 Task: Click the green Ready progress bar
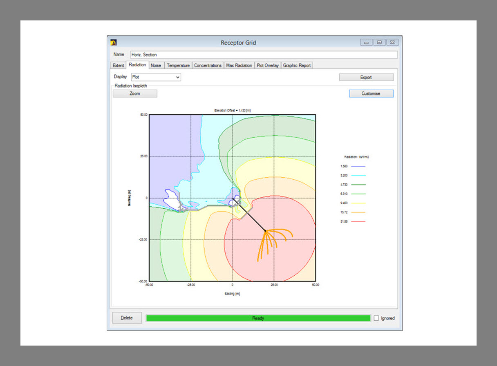click(258, 318)
